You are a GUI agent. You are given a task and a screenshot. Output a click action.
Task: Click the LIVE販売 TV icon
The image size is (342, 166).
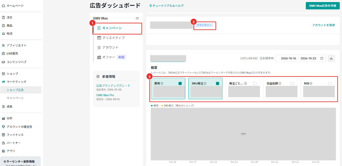[3, 53]
